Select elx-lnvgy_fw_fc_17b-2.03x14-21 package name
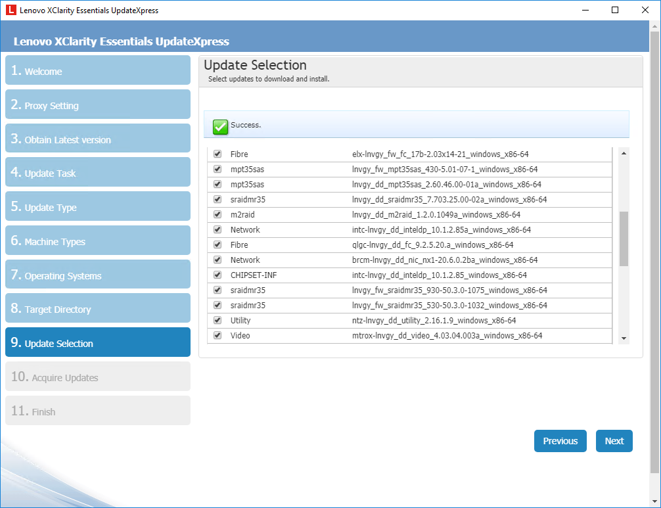Image resolution: width=661 pixels, height=508 pixels. (440, 154)
